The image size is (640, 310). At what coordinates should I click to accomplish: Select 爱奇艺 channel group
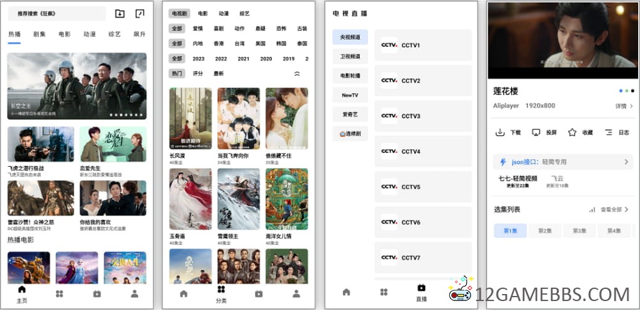[350, 114]
